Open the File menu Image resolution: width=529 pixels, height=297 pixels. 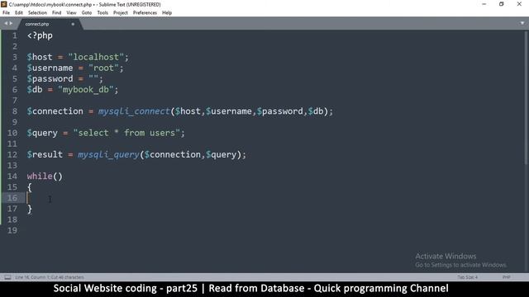tap(6, 13)
